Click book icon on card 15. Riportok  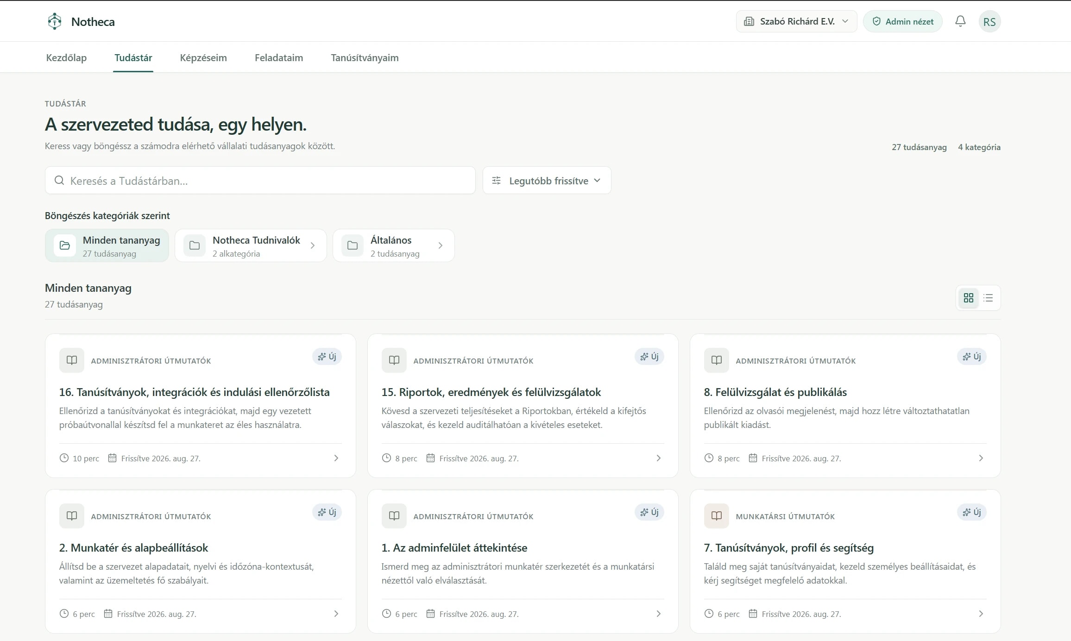click(394, 360)
